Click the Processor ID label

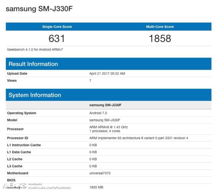17,138
